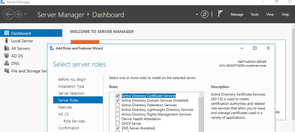This screenshot has height=132, width=295.
Task: Click the Back navigation arrow in Server Manager
Action: tap(8, 14)
